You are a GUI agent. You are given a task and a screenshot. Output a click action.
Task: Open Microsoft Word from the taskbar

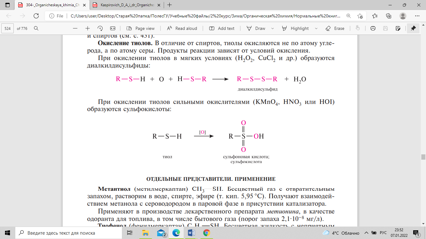[x=191, y=233]
